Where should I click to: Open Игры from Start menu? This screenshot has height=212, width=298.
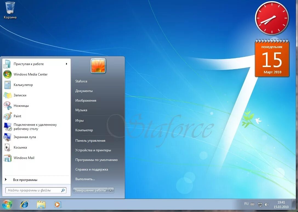coord(80,121)
